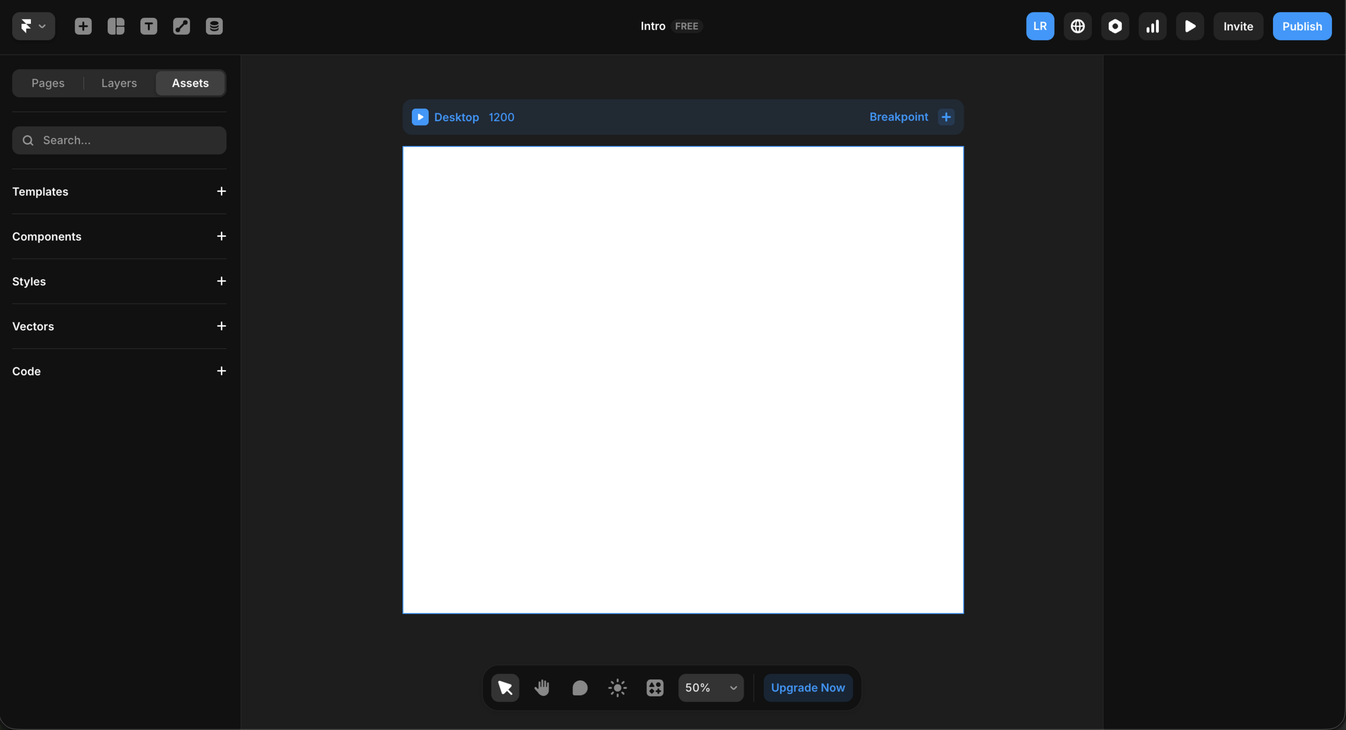Open site settings hexagon icon
Viewport: 1346px width, 730px height.
coord(1115,26)
